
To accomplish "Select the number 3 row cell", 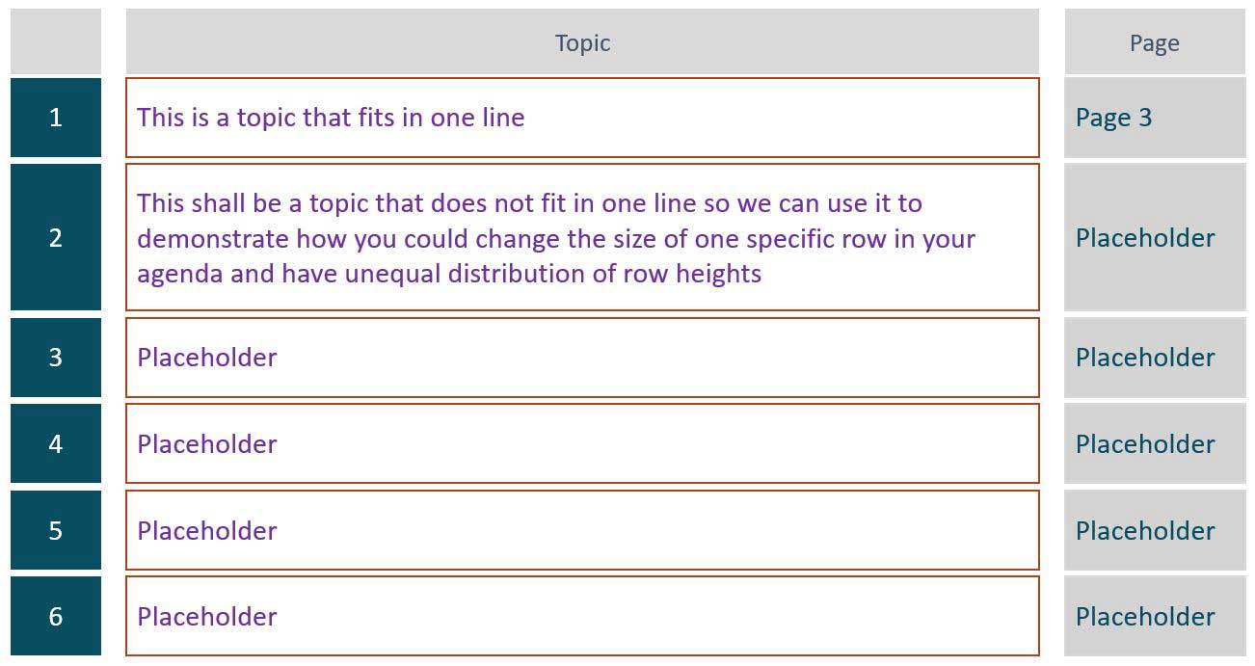I will (56, 358).
